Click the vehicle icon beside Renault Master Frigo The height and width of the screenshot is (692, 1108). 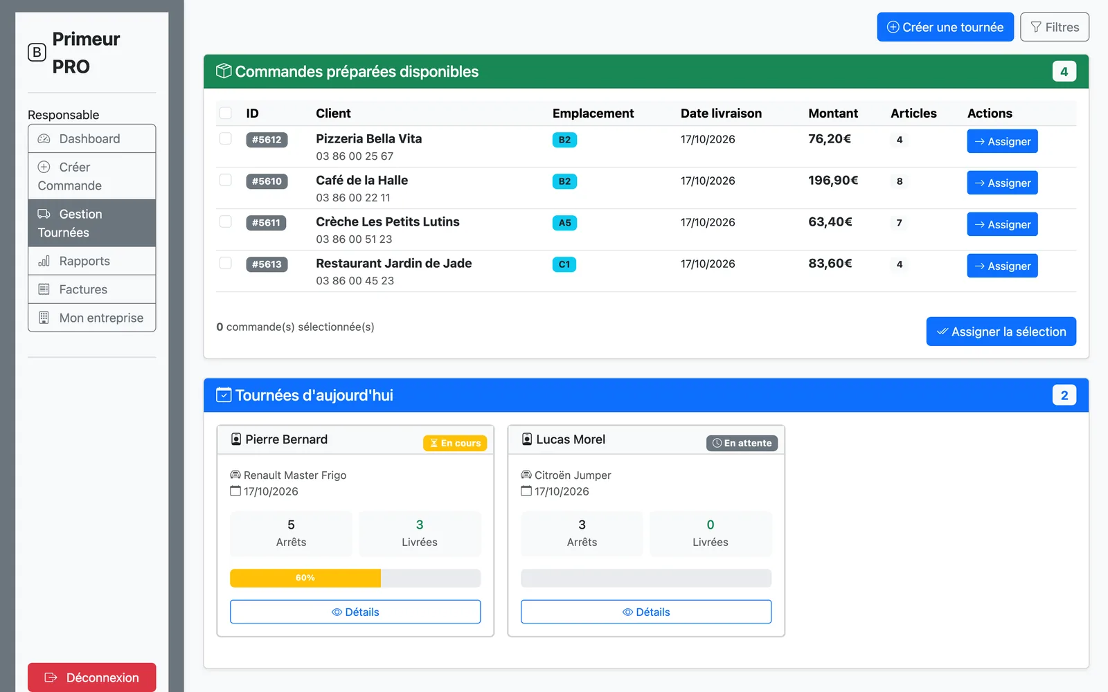(235, 475)
